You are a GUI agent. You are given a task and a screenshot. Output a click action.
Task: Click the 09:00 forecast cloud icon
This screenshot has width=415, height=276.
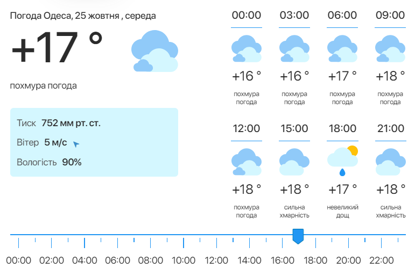click(x=390, y=49)
